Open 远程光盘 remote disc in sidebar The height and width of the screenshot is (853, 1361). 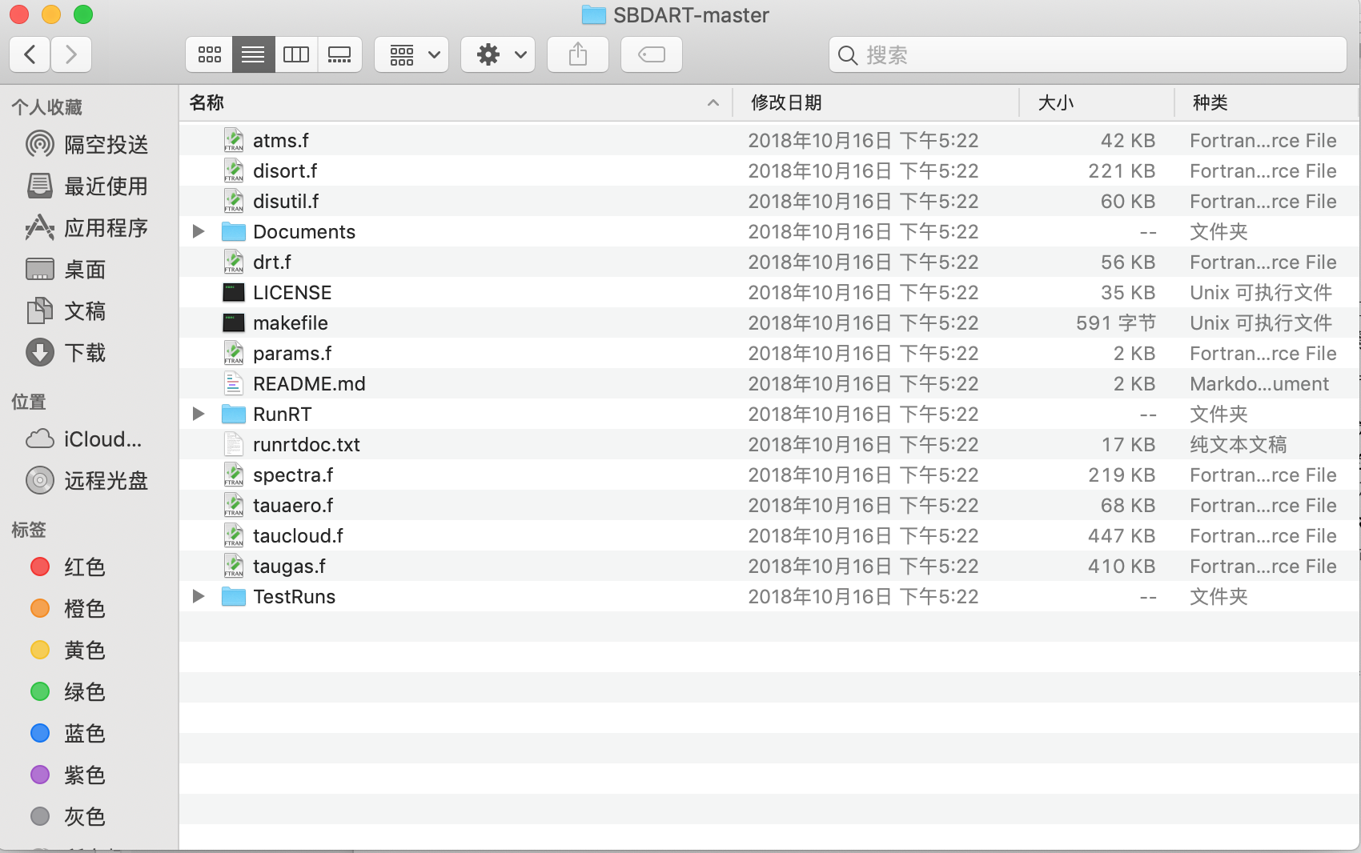87,481
